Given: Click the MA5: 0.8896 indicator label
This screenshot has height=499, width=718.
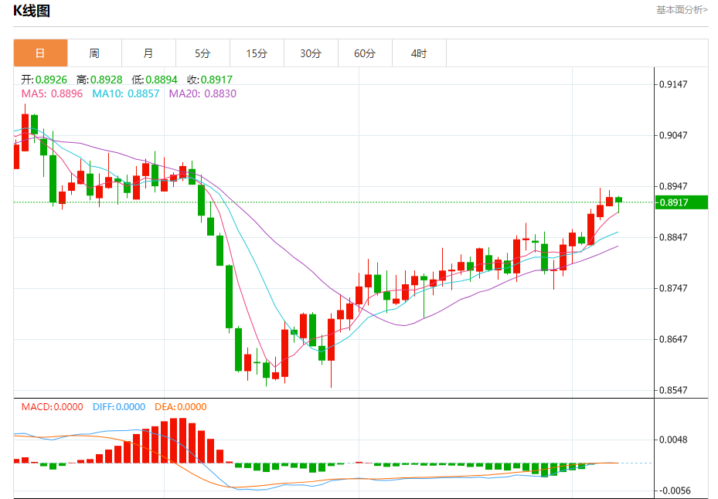Looking at the screenshot, I should (52, 93).
